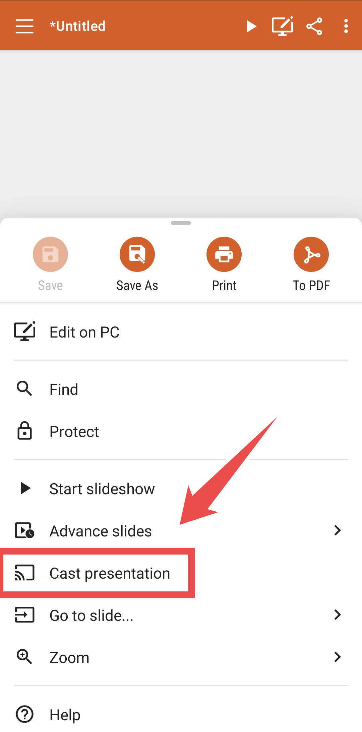
Task: Expand the Zoom submenu chevron
Action: [x=338, y=657]
